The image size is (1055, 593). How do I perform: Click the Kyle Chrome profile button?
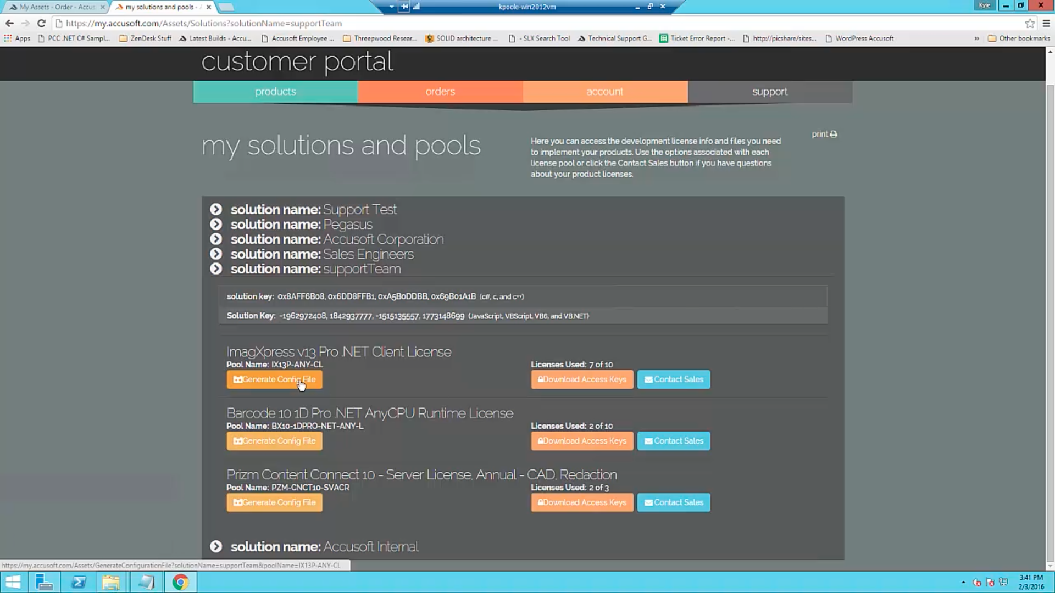pos(984,5)
